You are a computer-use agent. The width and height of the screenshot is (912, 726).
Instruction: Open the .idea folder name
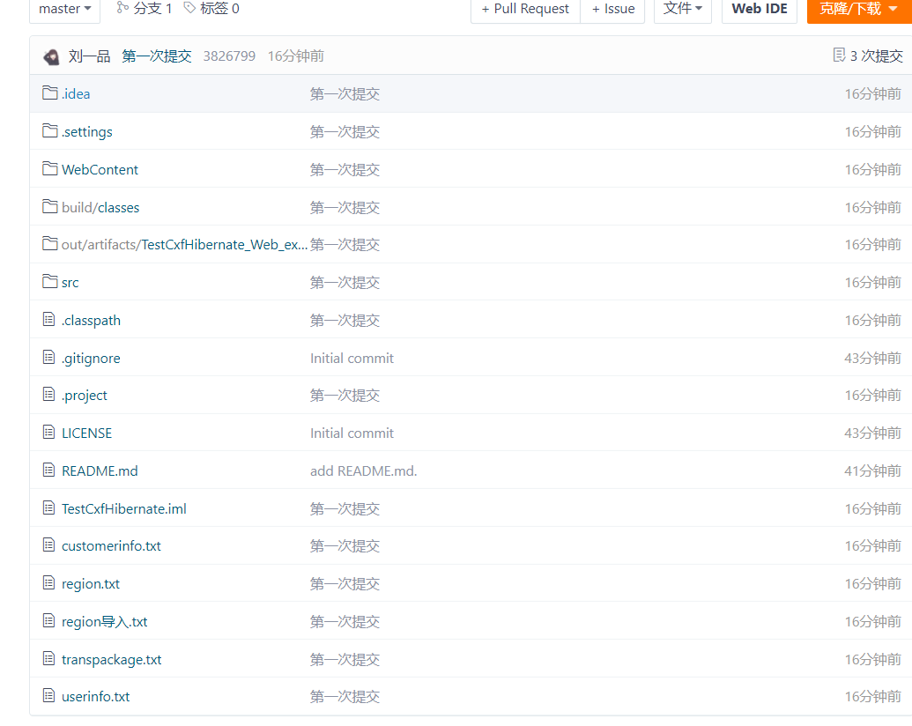click(x=76, y=93)
